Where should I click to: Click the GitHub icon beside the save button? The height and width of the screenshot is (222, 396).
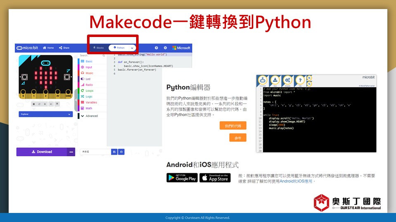pos(121,152)
